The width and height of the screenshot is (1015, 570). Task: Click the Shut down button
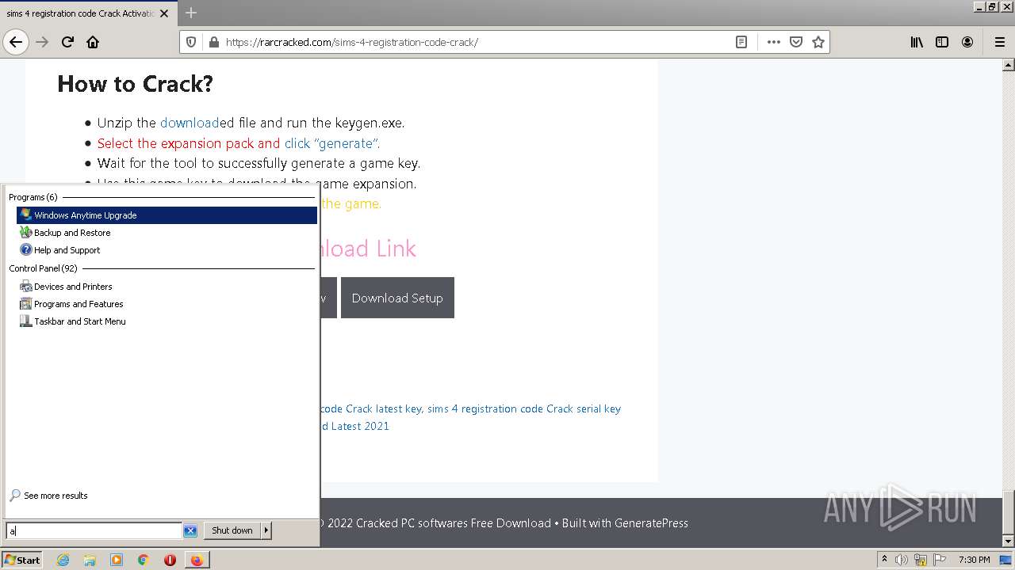click(232, 530)
